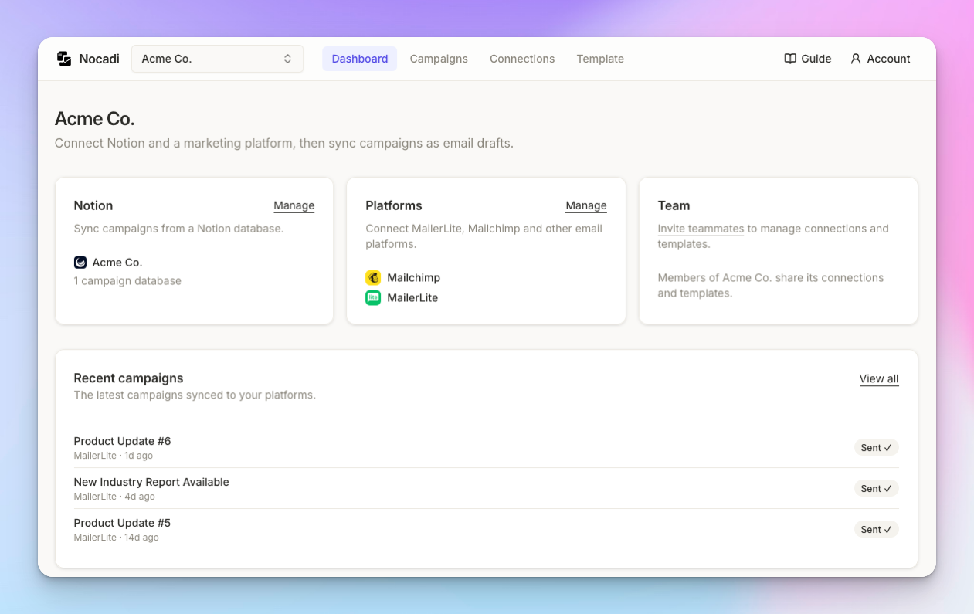Go to the Campaigns tab
974x614 pixels.
[439, 59]
